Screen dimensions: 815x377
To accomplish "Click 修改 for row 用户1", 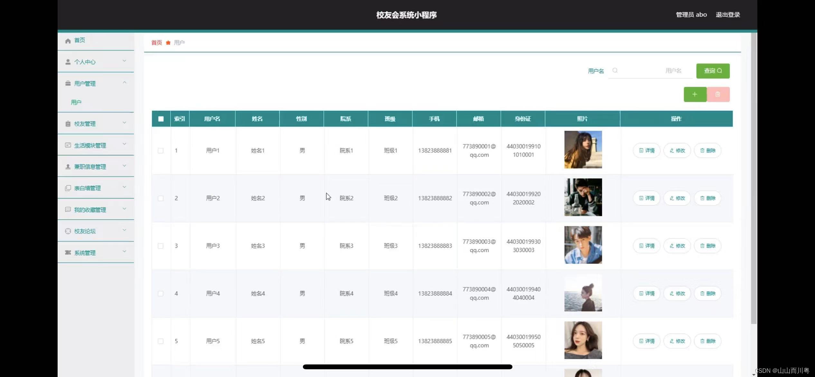I will point(677,150).
